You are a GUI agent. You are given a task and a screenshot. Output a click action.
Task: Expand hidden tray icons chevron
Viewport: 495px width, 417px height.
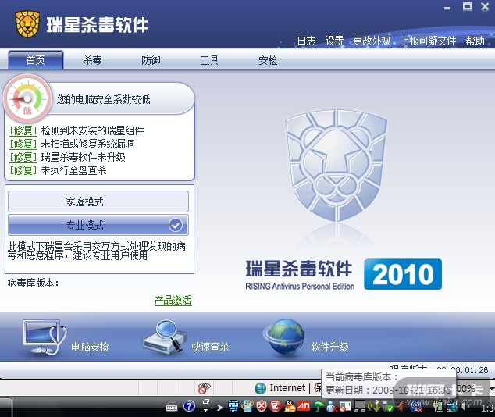click(x=219, y=408)
